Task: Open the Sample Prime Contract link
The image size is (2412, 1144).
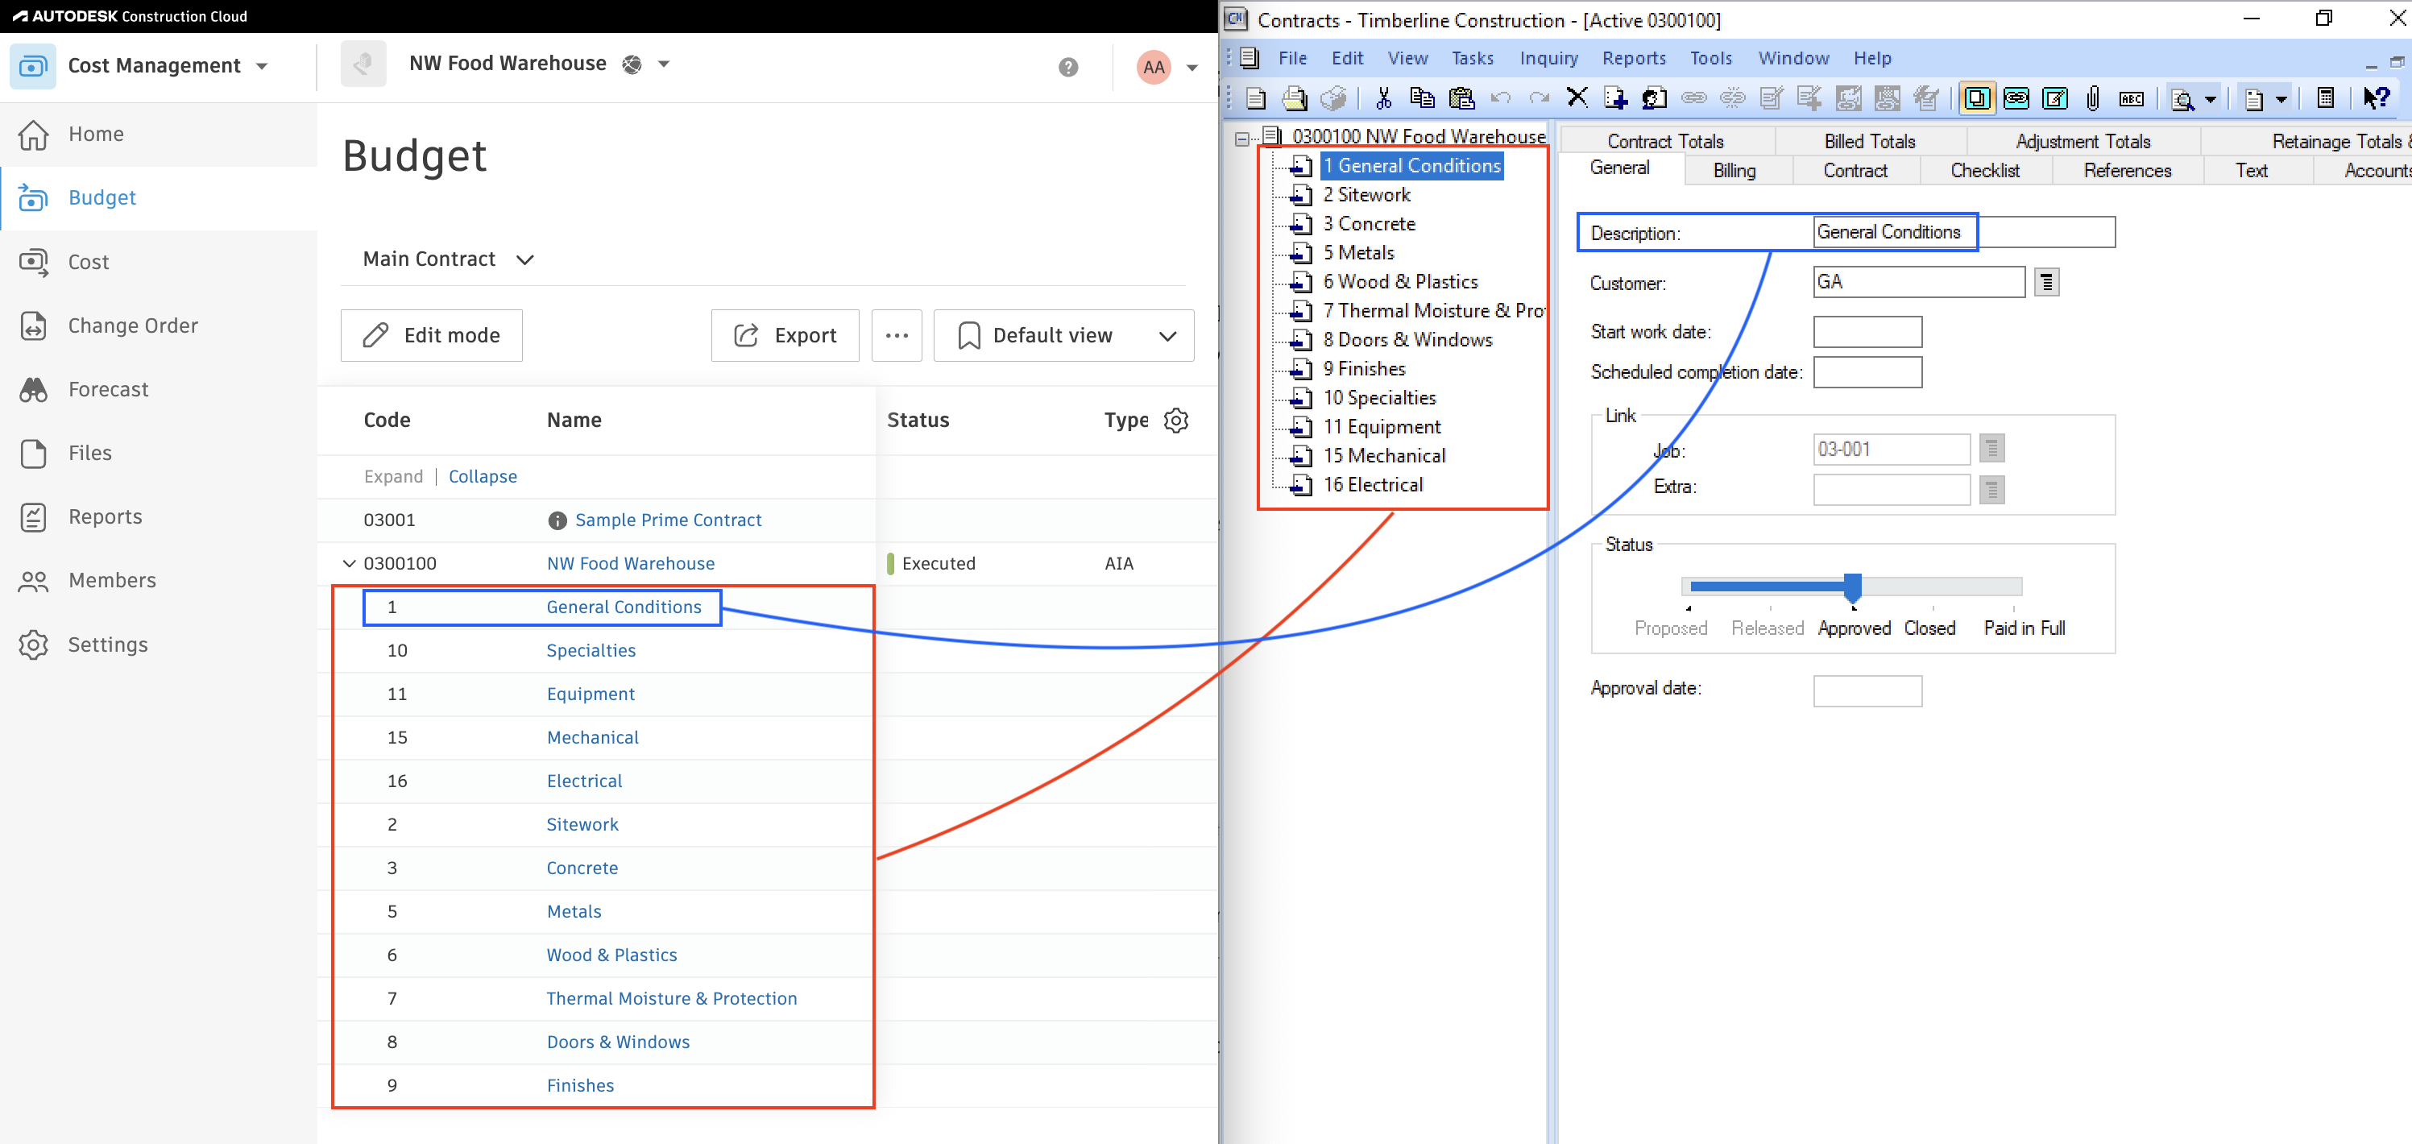Action: pos(669,520)
